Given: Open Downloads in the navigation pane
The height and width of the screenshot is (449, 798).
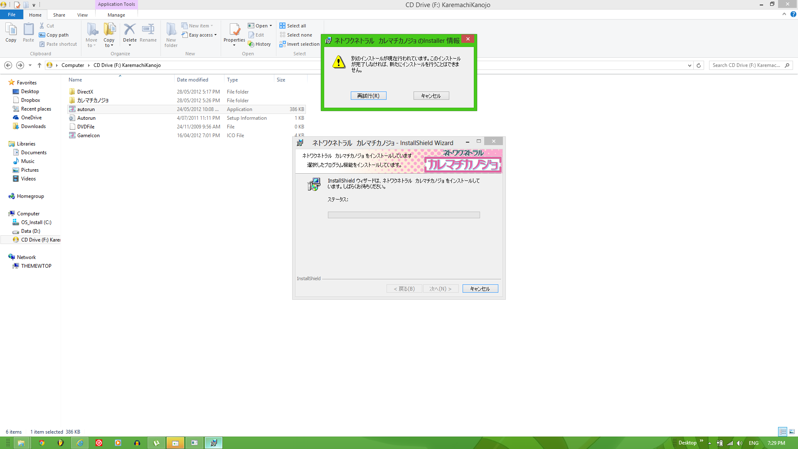Looking at the screenshot, I should pyautogui.click(x=33, y=126).
